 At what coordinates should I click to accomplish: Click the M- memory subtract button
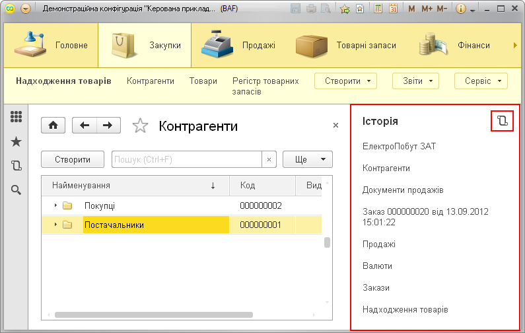[442, 9]
